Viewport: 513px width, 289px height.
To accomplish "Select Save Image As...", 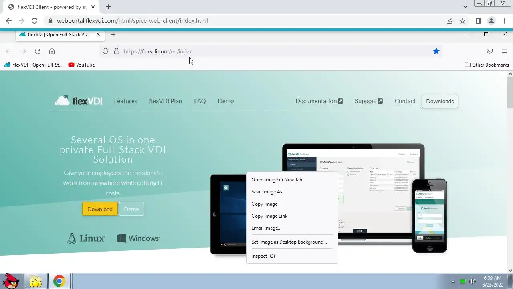I will pos(292,192).
